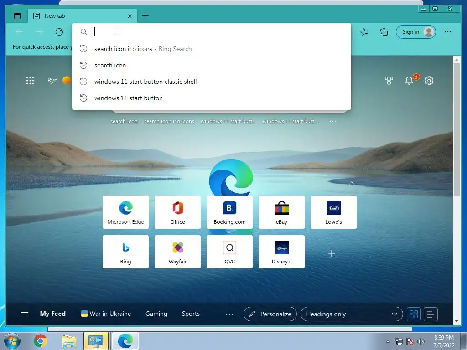This screenshot has width=467, height=350.
Task: Open the taskbar clock showing 8:39 PM
Action: click(x=444, y=341)
